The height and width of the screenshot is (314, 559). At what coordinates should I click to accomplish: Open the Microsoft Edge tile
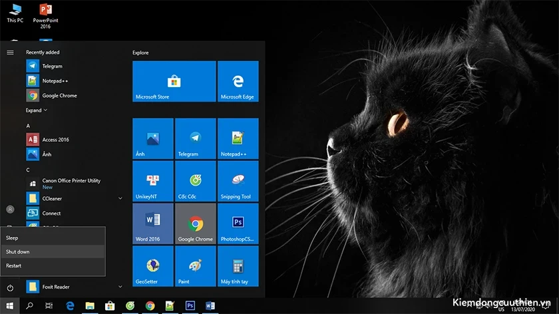pos(238,81)
